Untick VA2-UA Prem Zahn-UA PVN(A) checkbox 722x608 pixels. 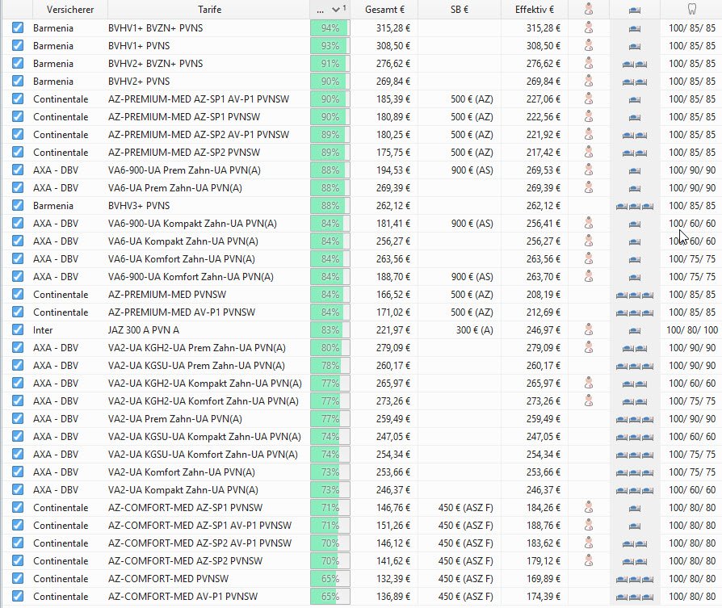[x=18, y=418]
